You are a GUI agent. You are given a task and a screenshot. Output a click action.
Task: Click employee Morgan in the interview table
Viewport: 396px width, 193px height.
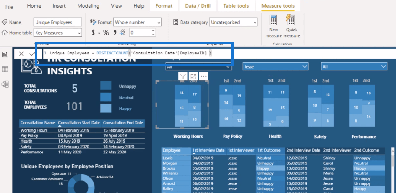coord(170,163)
